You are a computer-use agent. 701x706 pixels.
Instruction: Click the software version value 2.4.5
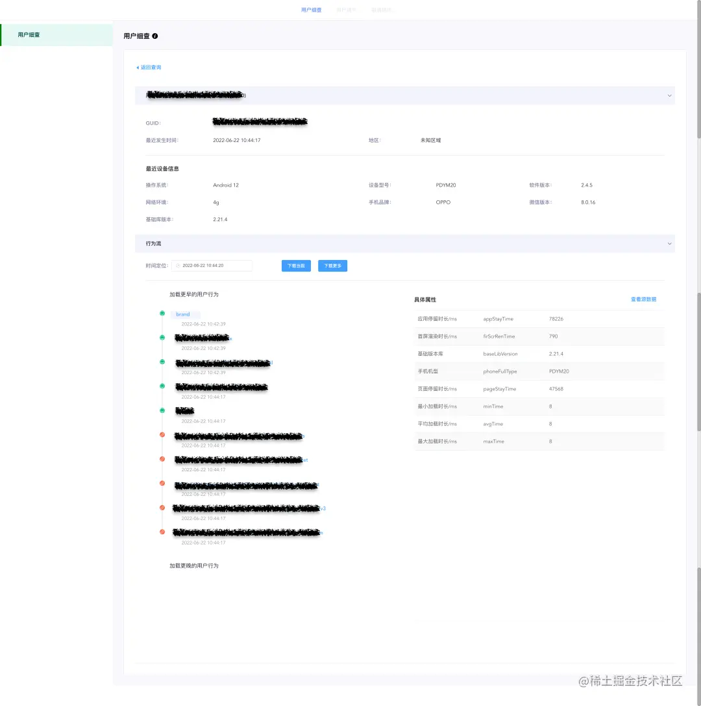[x=587, y=185]
